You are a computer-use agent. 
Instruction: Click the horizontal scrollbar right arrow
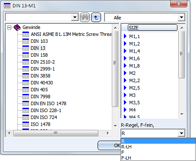(x=107, y=133)
